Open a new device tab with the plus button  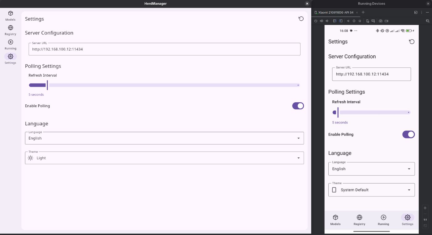pyautogui.click(x=363, y=12)
